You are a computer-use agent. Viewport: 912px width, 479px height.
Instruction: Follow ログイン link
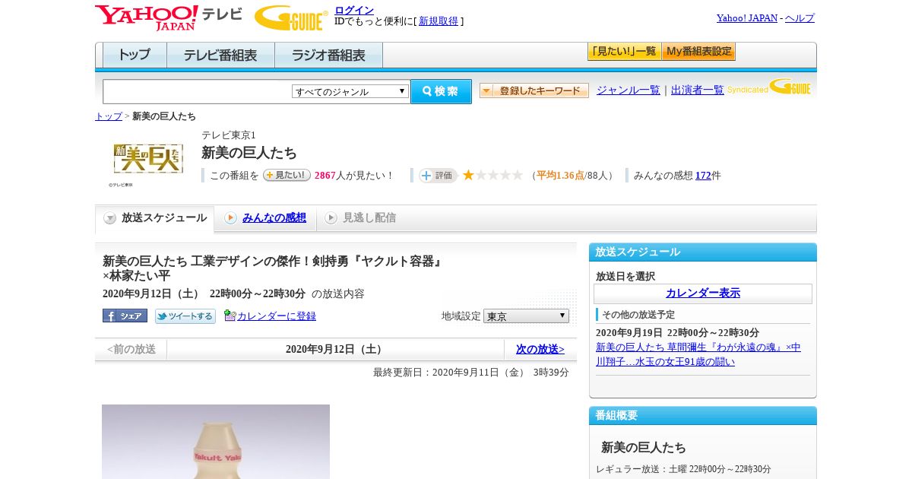(x=354, y=10)
